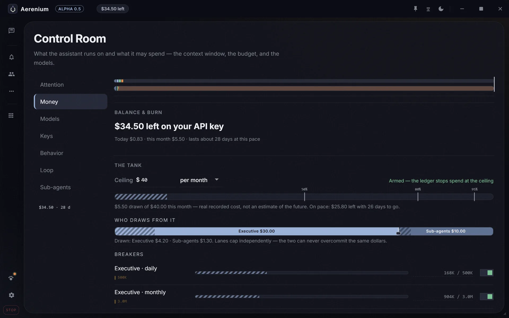Image resolution: width=509 pixels, height=318 pixels.
Task: Click the Executive daily 168K / 500K limit field
Action: click(443, 273)
